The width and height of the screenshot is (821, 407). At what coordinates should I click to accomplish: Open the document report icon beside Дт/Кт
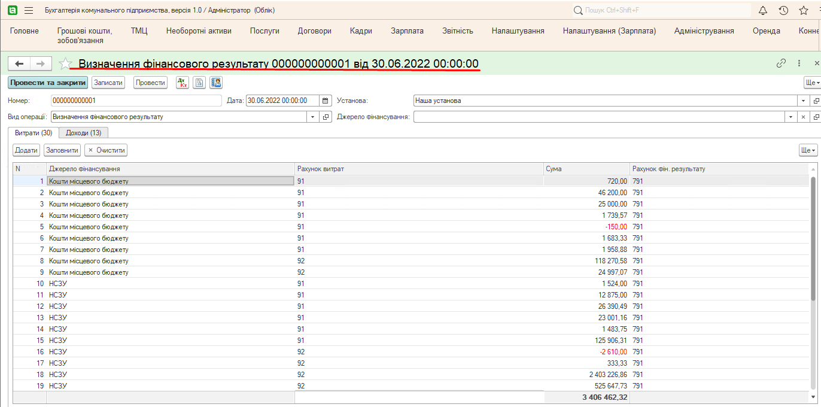click(199, 83)
